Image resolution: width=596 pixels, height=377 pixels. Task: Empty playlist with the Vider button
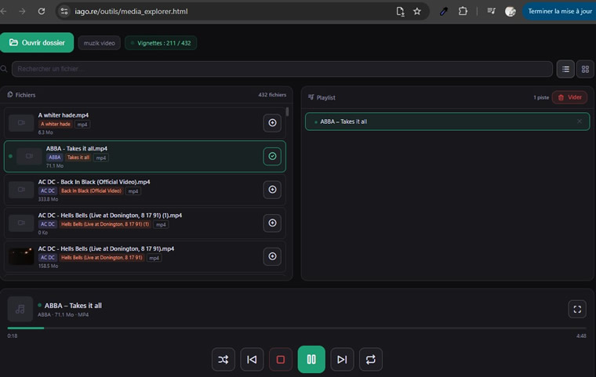point(569,97)
